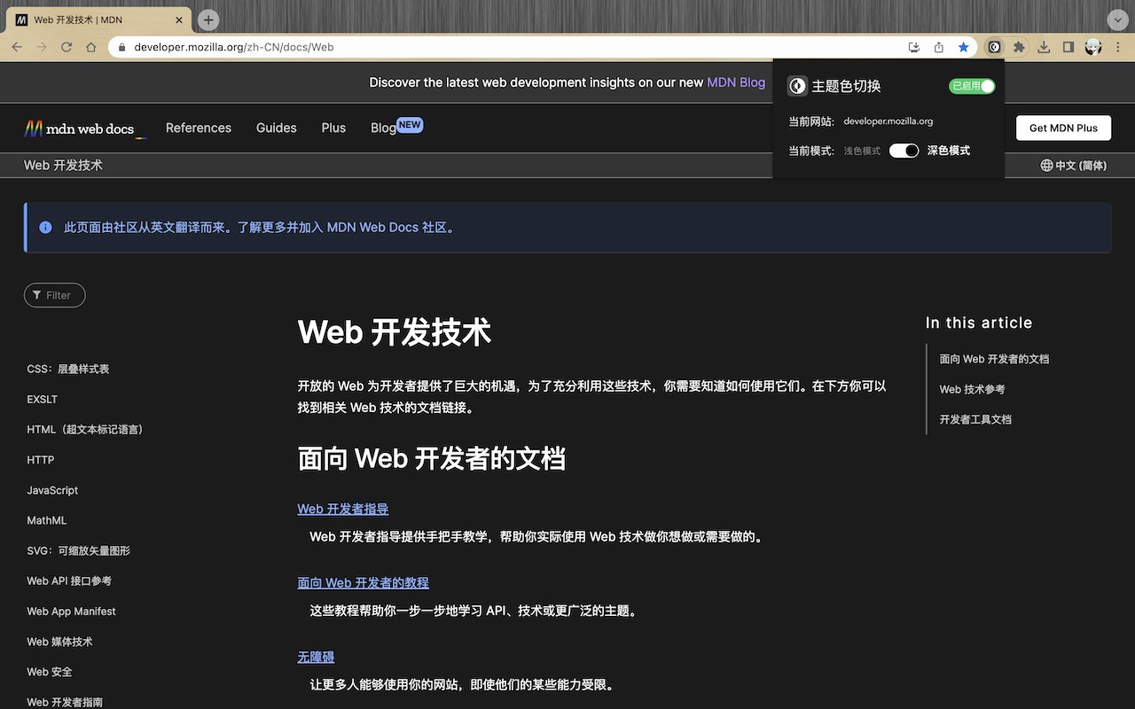Screen dimensions: 1135x709
Task: Jump to 开发者工具文档 in article outline
Action: click(x=975, y=419)
